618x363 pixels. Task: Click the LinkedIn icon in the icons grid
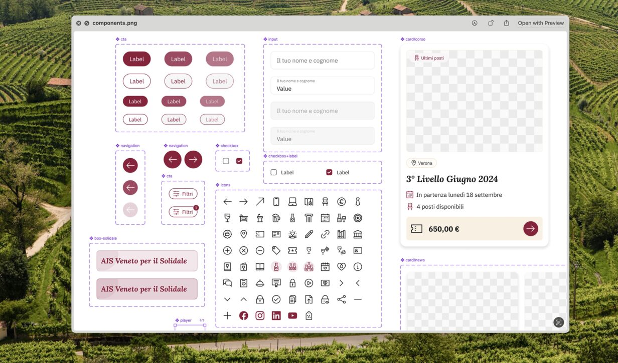(x=276, y=315)
